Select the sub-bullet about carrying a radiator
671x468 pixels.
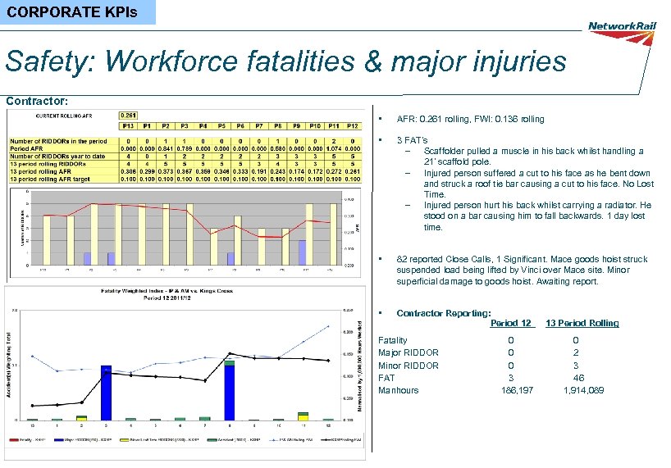[537, 216]
